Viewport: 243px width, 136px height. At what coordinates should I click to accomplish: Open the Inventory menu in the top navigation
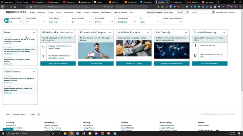click(x=41, y=12)
